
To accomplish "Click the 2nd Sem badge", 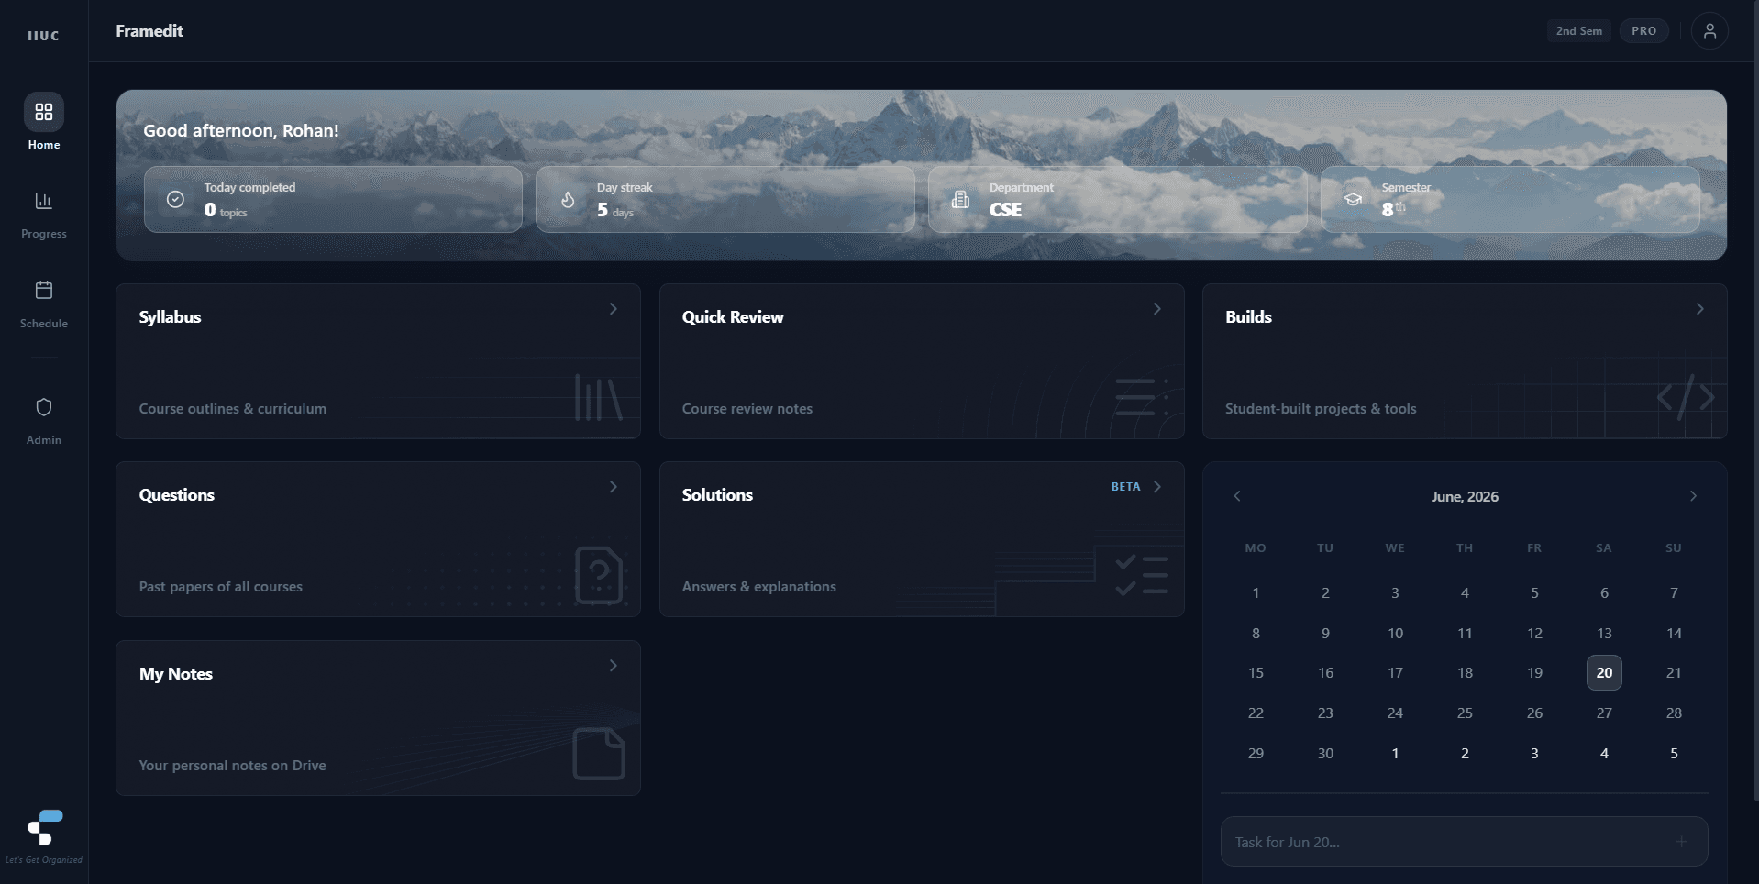I will pyautogui.click(x=1579, y=31).
